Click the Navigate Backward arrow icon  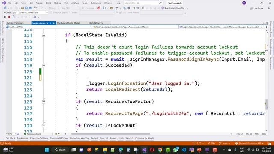pyautogui.click(x=5, y=8)
